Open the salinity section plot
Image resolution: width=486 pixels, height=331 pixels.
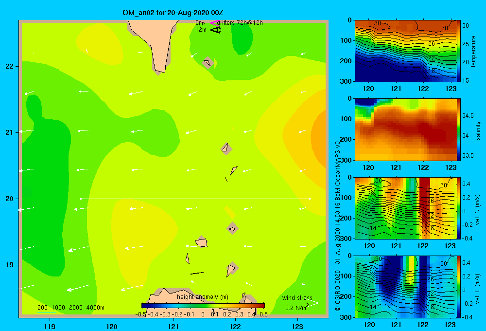(x=405, y=129)
